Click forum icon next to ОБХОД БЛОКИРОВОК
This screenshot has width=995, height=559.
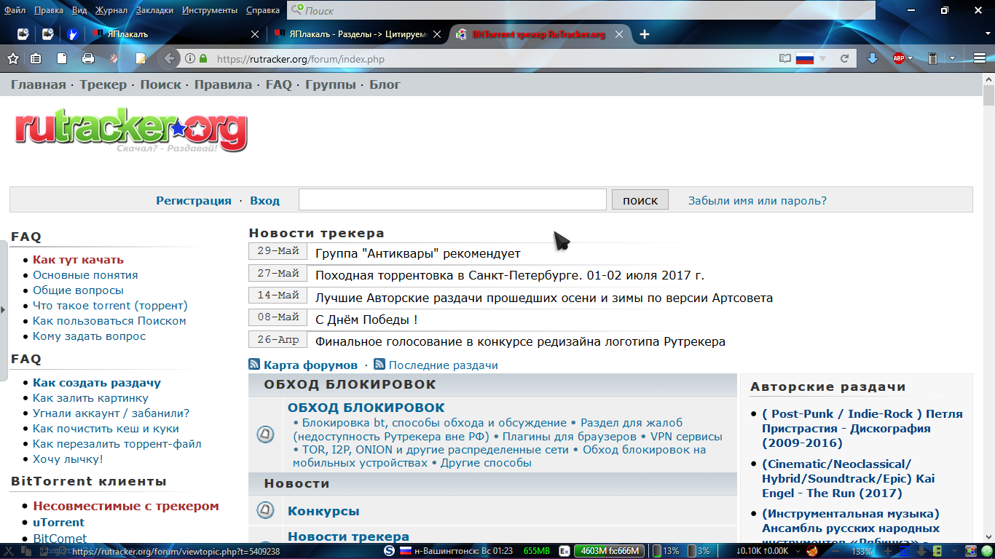(266, 435)
